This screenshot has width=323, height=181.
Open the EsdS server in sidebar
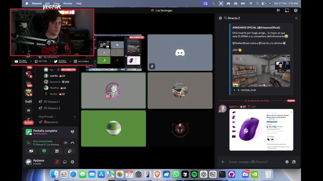pos(29,102)
